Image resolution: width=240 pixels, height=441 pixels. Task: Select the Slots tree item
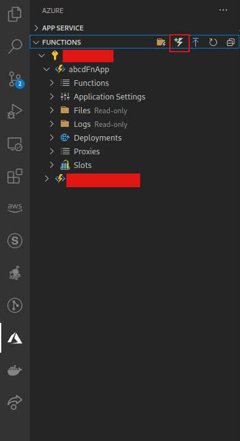(82, 165)
